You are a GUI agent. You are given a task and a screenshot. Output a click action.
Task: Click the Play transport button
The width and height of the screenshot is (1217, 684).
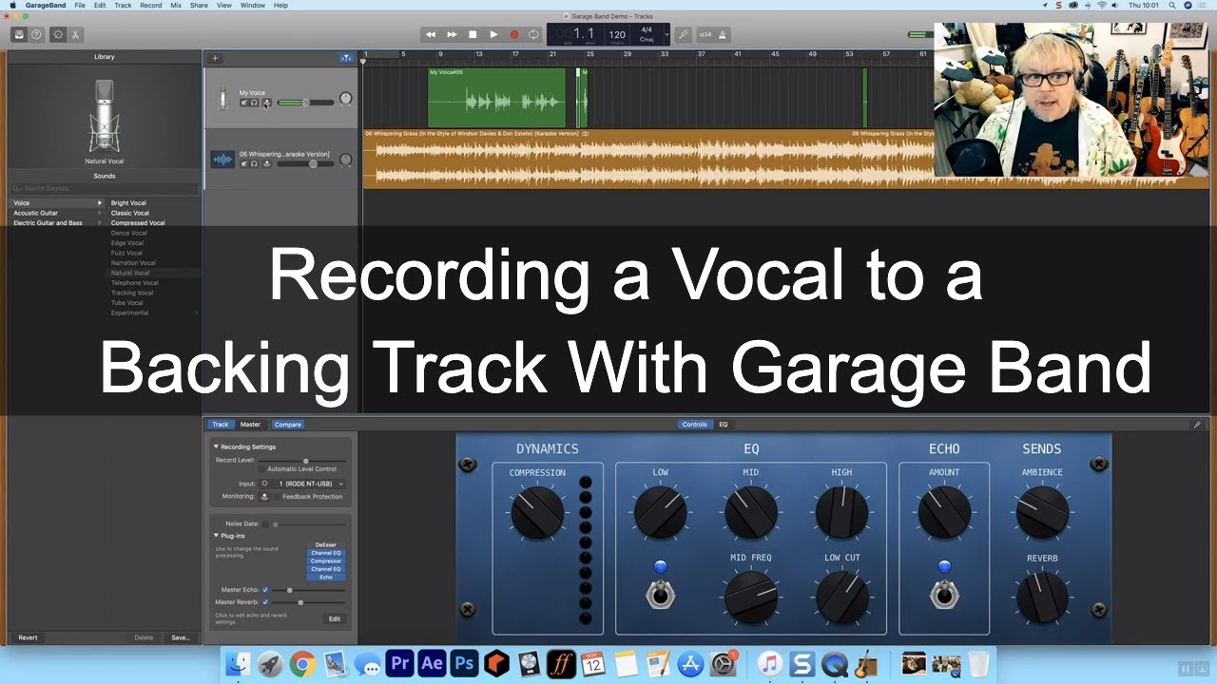pyautogui.click(x=493, y=34)
